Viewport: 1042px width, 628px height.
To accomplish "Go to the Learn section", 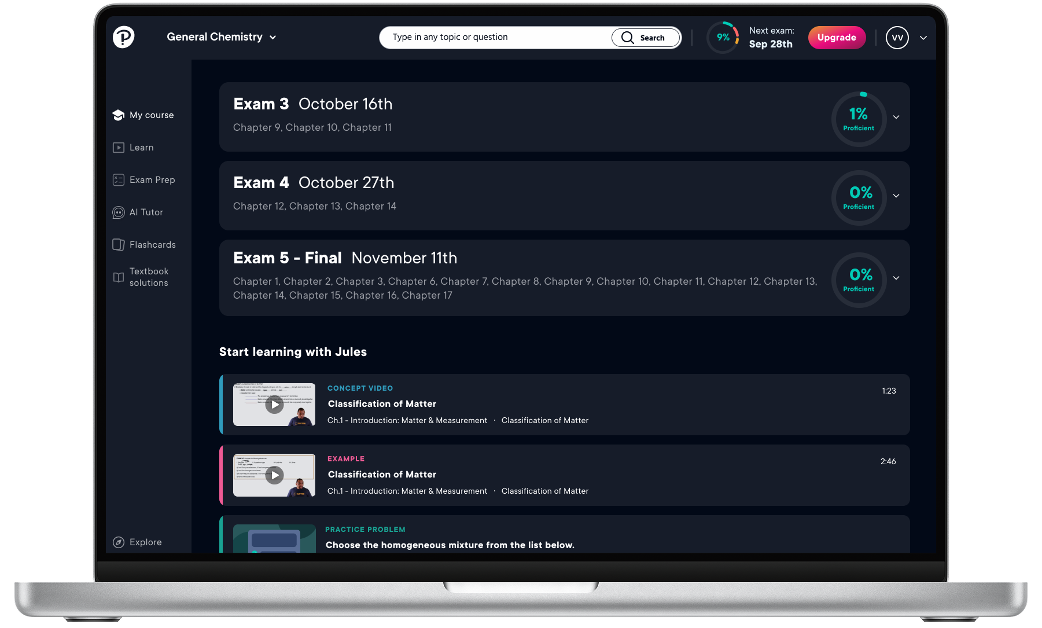I will coord(134,148).
